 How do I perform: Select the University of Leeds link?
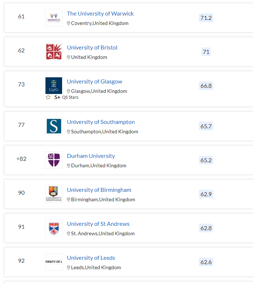(x=91, y=258)
